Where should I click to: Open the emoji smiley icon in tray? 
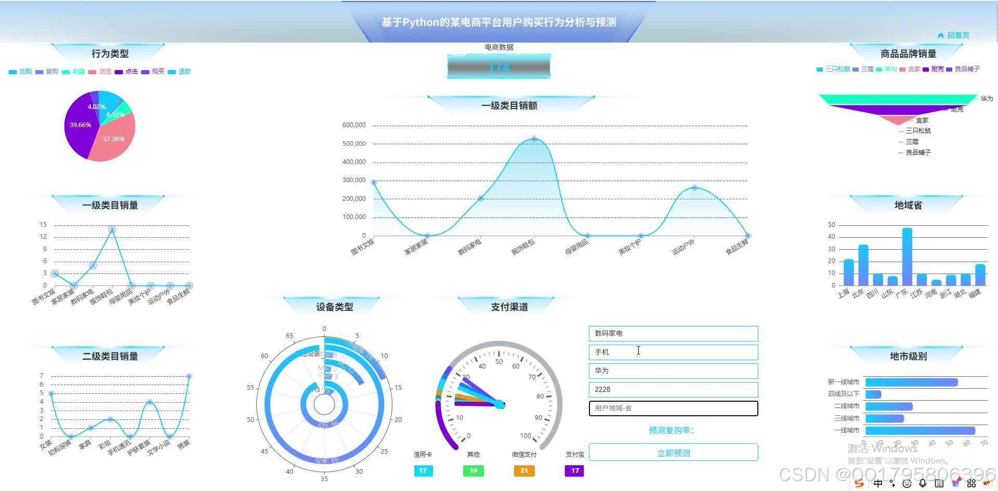[907, 483]
